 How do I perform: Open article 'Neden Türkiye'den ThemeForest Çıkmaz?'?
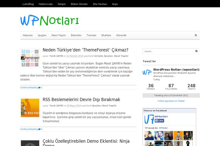coord(85,50)
